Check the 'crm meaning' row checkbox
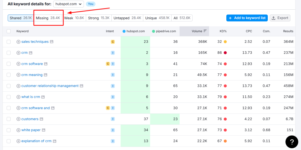The image size is (301, 150). [x=9, y=75]
